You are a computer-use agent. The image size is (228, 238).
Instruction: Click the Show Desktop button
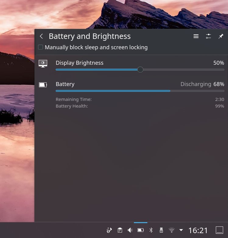pos(219,230)
